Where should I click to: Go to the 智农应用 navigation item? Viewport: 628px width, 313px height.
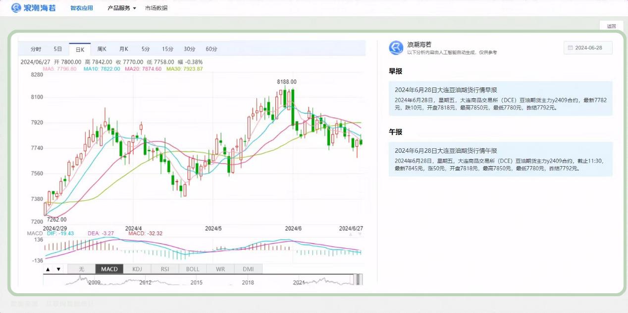click(82, 8)
